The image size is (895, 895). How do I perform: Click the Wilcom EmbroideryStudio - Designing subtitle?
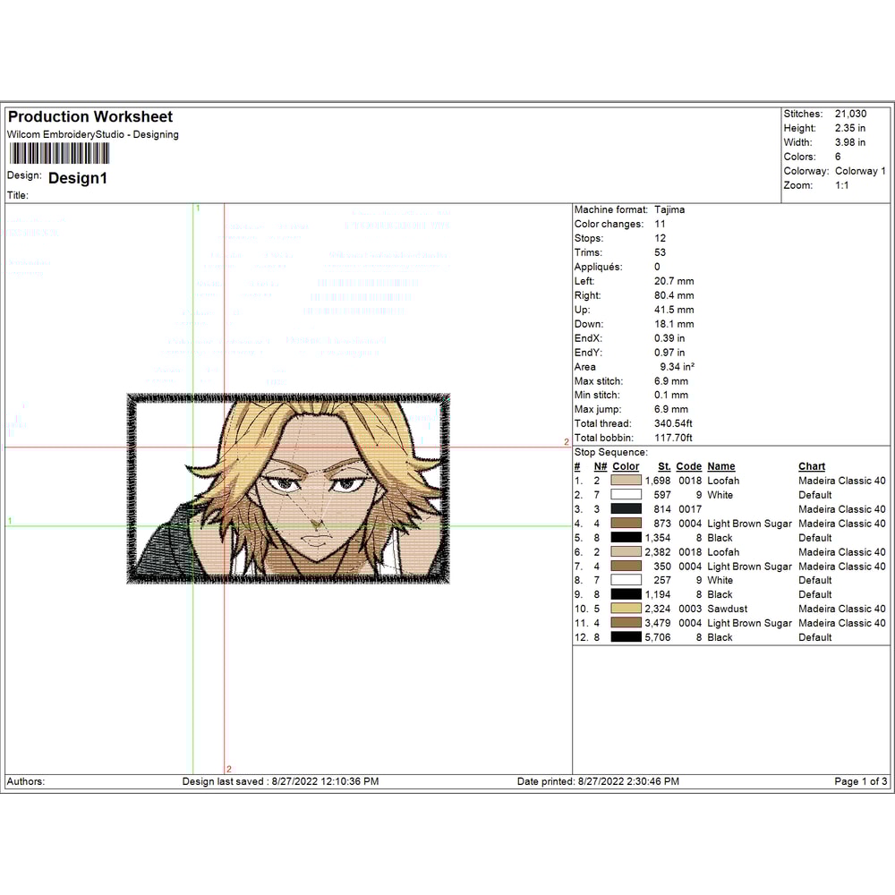point(95,134)
